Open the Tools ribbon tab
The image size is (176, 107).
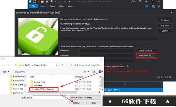52,6
